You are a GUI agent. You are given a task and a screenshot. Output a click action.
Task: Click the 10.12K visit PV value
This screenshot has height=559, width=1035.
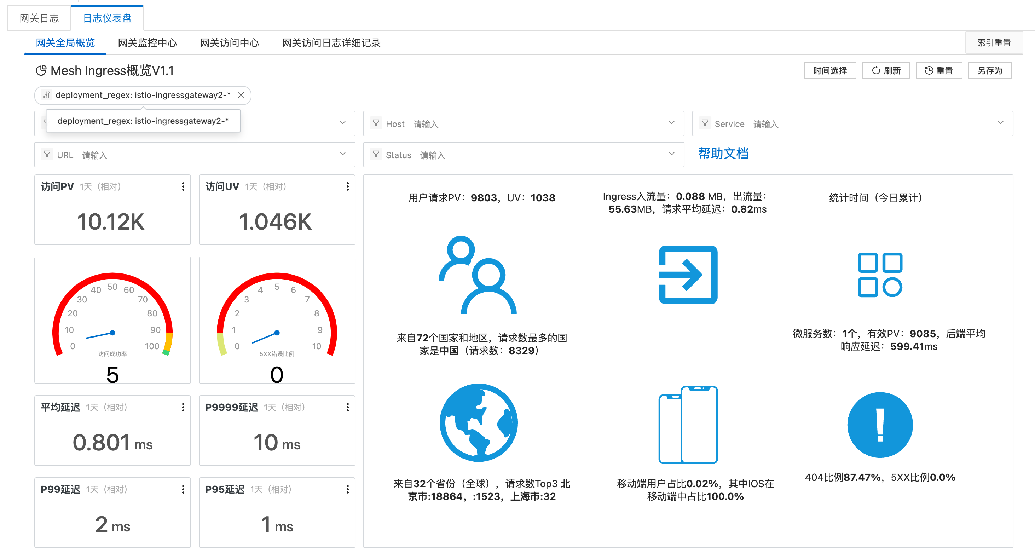click(110, 222)
